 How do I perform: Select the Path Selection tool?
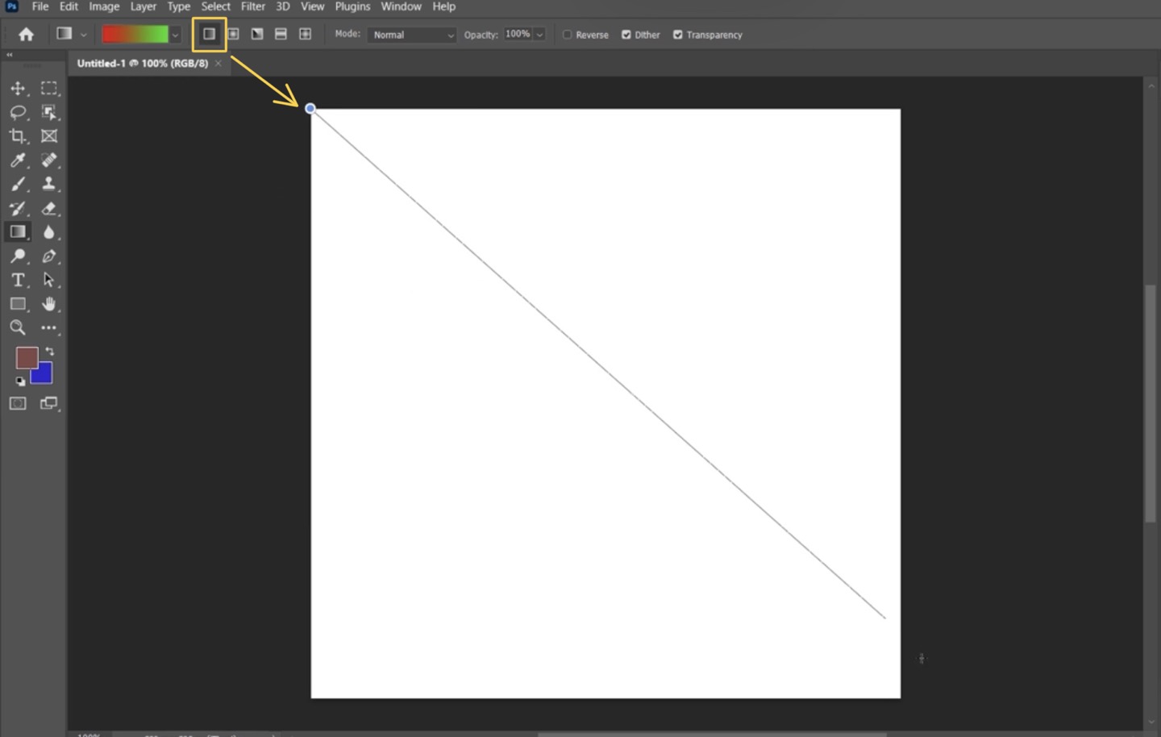[x=49, y=280]
